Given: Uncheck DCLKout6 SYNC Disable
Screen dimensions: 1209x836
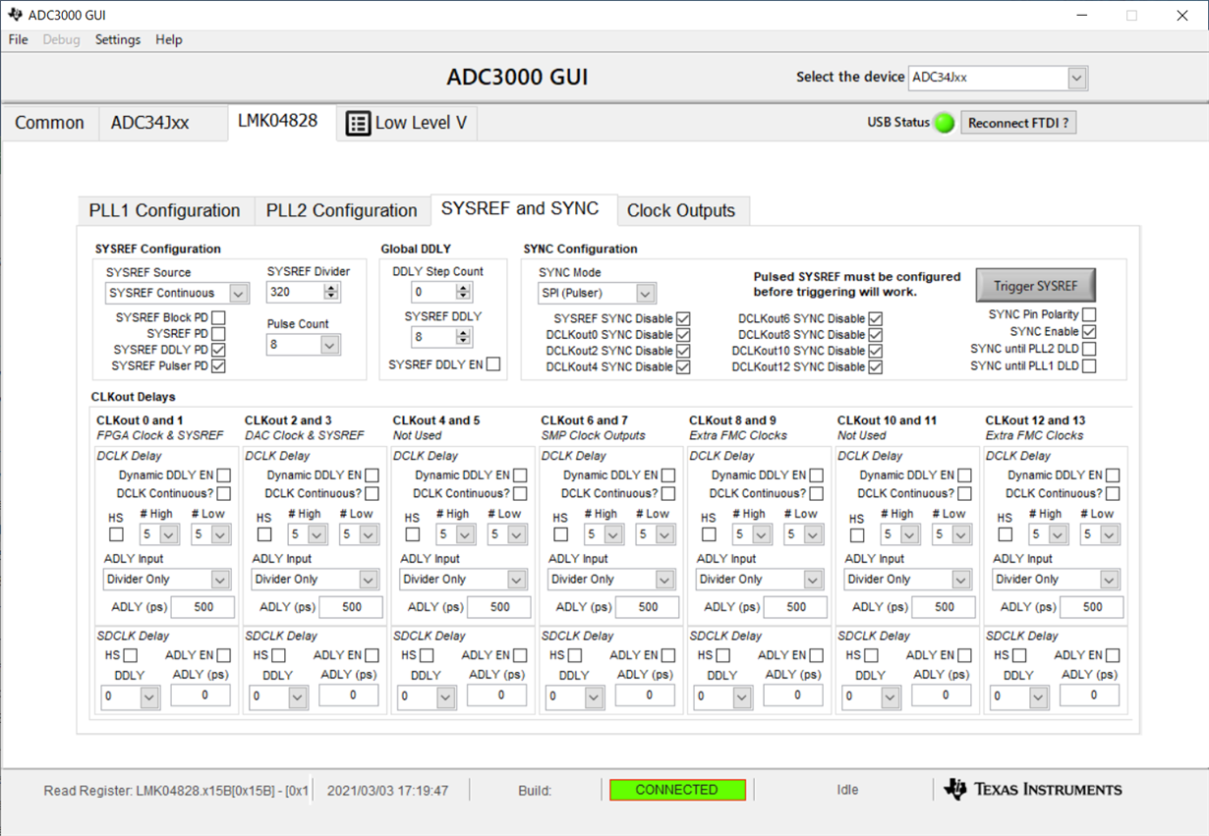Looking at the screenshot, I should click(875, 318).
